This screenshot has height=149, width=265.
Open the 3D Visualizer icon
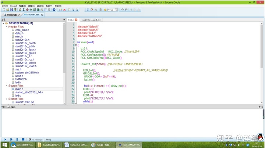(x=31, y=10)
